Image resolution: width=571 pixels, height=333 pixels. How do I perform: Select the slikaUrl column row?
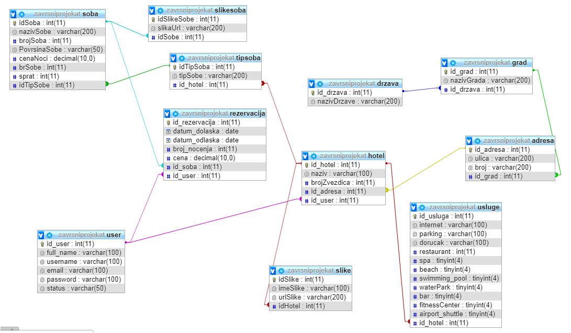[197, 28]
